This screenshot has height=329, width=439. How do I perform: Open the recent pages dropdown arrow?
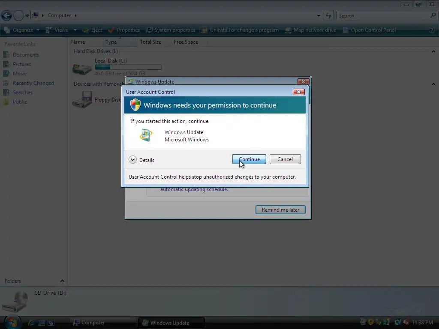[27, 16]
